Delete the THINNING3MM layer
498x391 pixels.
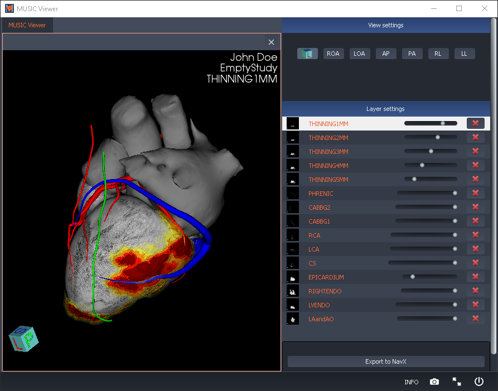(476, 151)
